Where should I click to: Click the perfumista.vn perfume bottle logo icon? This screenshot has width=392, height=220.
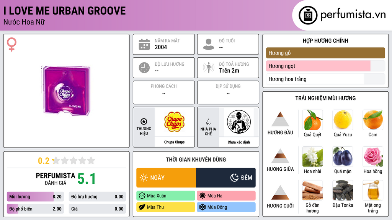(x=308, y=15)
